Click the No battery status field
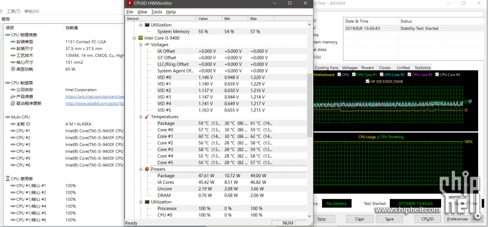The height and width of the screenshot is (227, 488). [x=336, y=204]
